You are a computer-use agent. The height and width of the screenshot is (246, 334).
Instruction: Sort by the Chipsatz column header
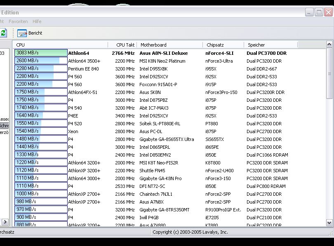[x=223, y=45]
